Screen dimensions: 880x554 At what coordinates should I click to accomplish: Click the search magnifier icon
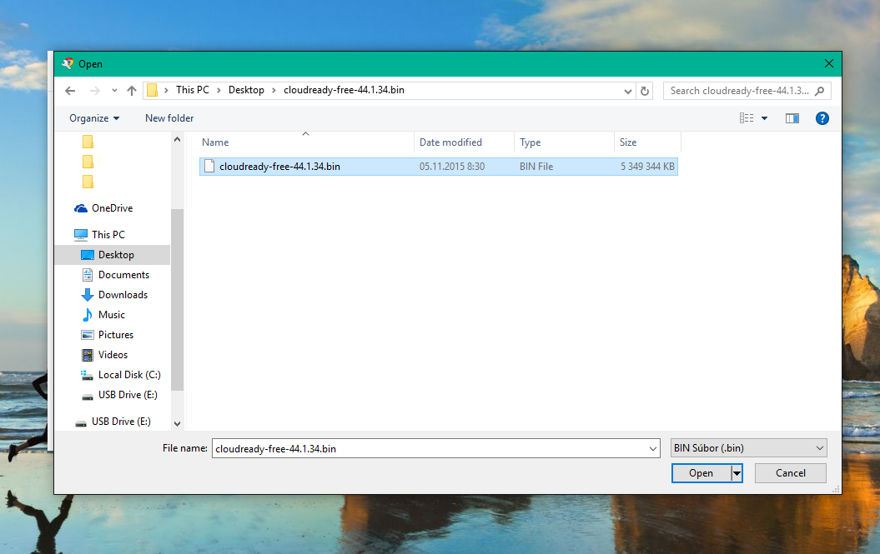819,91
